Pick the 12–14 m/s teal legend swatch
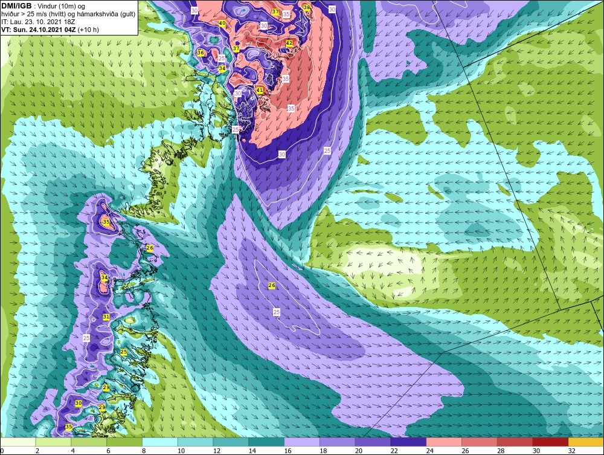This screenshot has width=604, height=455. click(x=231, y=442)
